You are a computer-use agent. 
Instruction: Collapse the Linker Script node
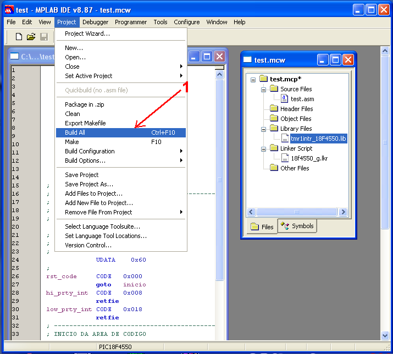(x=263, y=149)
